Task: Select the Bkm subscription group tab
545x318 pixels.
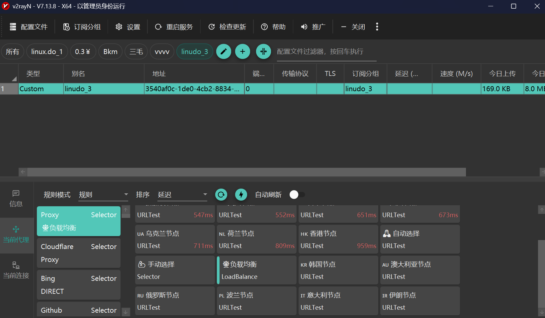Action: point(110,52)
